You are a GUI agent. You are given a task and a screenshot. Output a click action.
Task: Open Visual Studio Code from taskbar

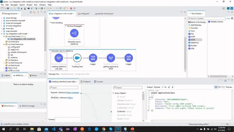[x=53, y=129]
